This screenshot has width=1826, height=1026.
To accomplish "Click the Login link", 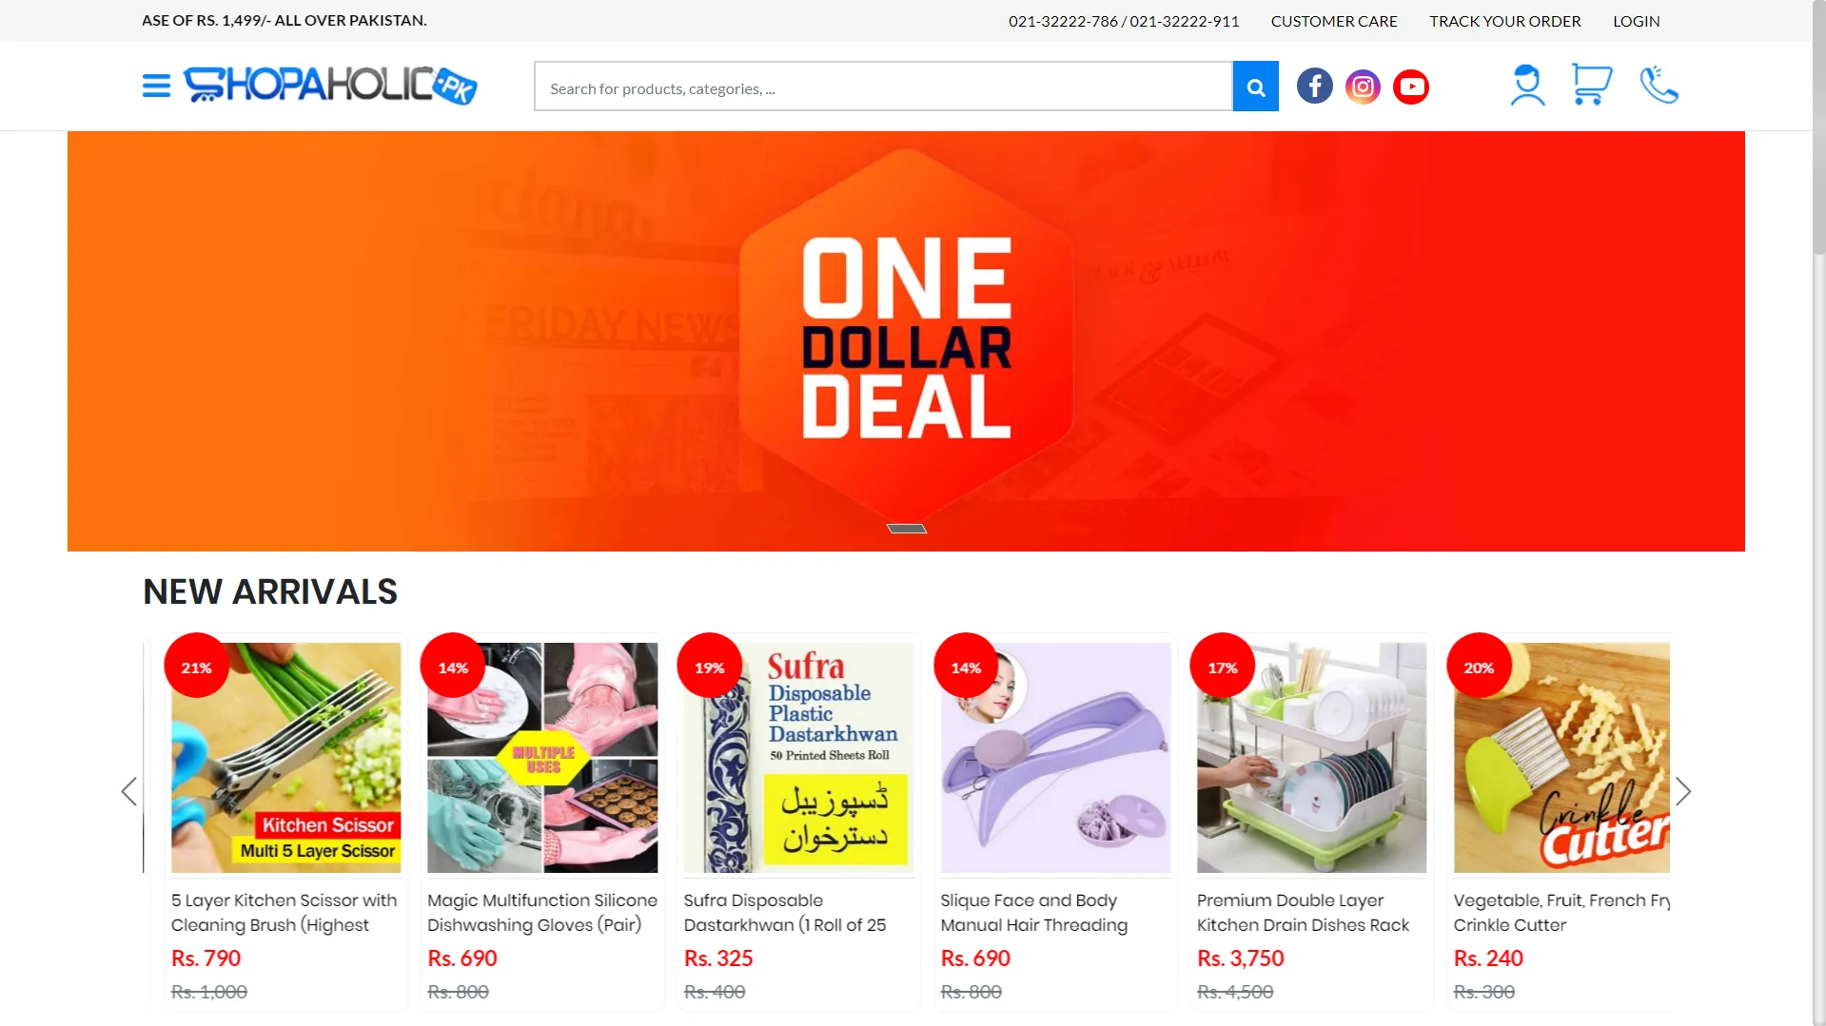I will [1636, 21].
